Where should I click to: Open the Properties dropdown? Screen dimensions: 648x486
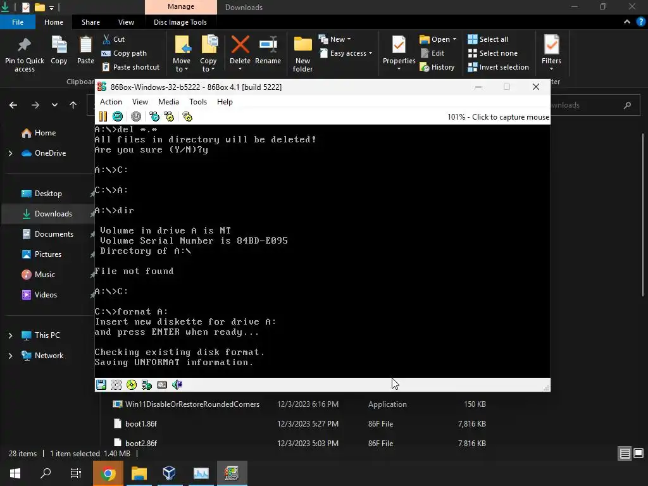[399, 69]
